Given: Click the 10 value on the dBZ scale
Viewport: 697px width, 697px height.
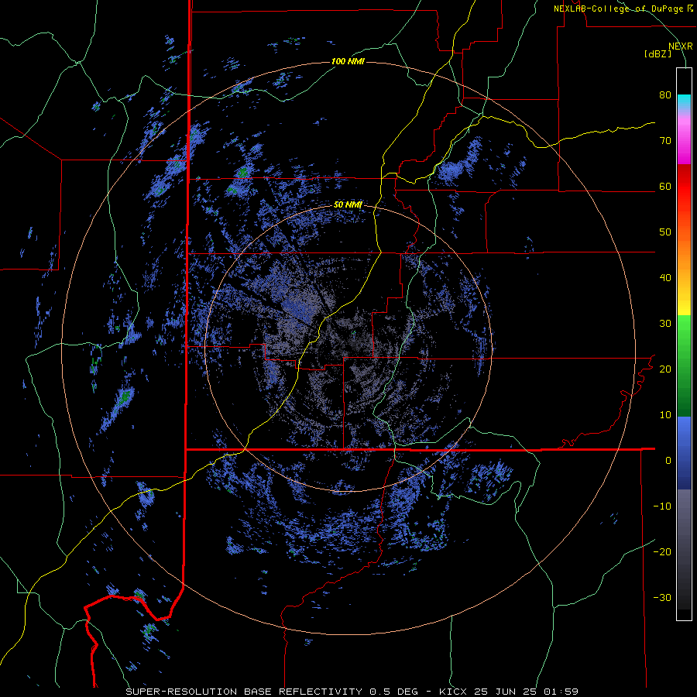Looking at the screenshot, I should coord(665,415).
